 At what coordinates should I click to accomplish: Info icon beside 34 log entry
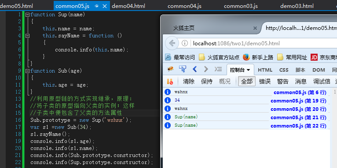(x=168, y=100)
